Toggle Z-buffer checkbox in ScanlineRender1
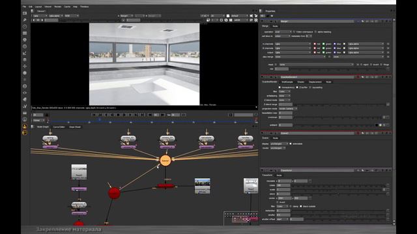417x234 pixels. pos(297,87)
